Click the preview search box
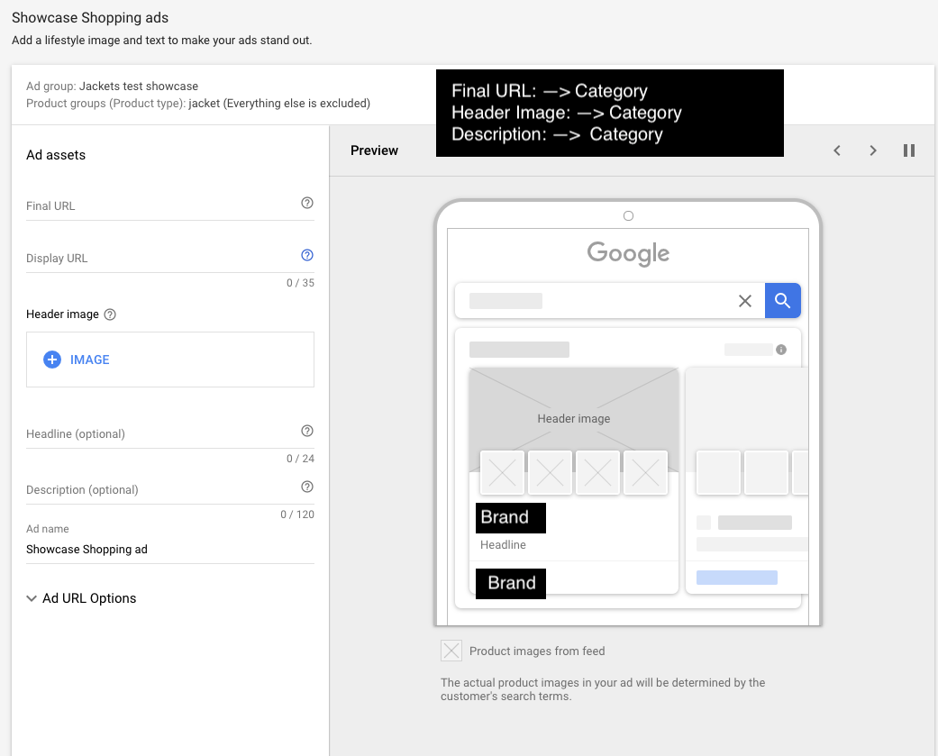Image resolution: width=938 pixels, height=756 pixels. 610,300
